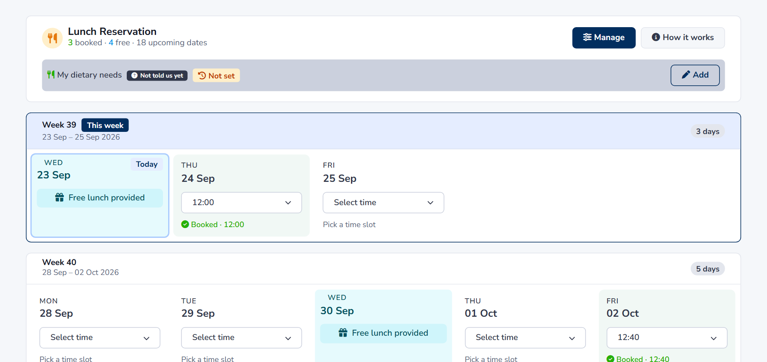Click the 23 Sep – 25 Sep 2026 date range

tap(81, 137)
